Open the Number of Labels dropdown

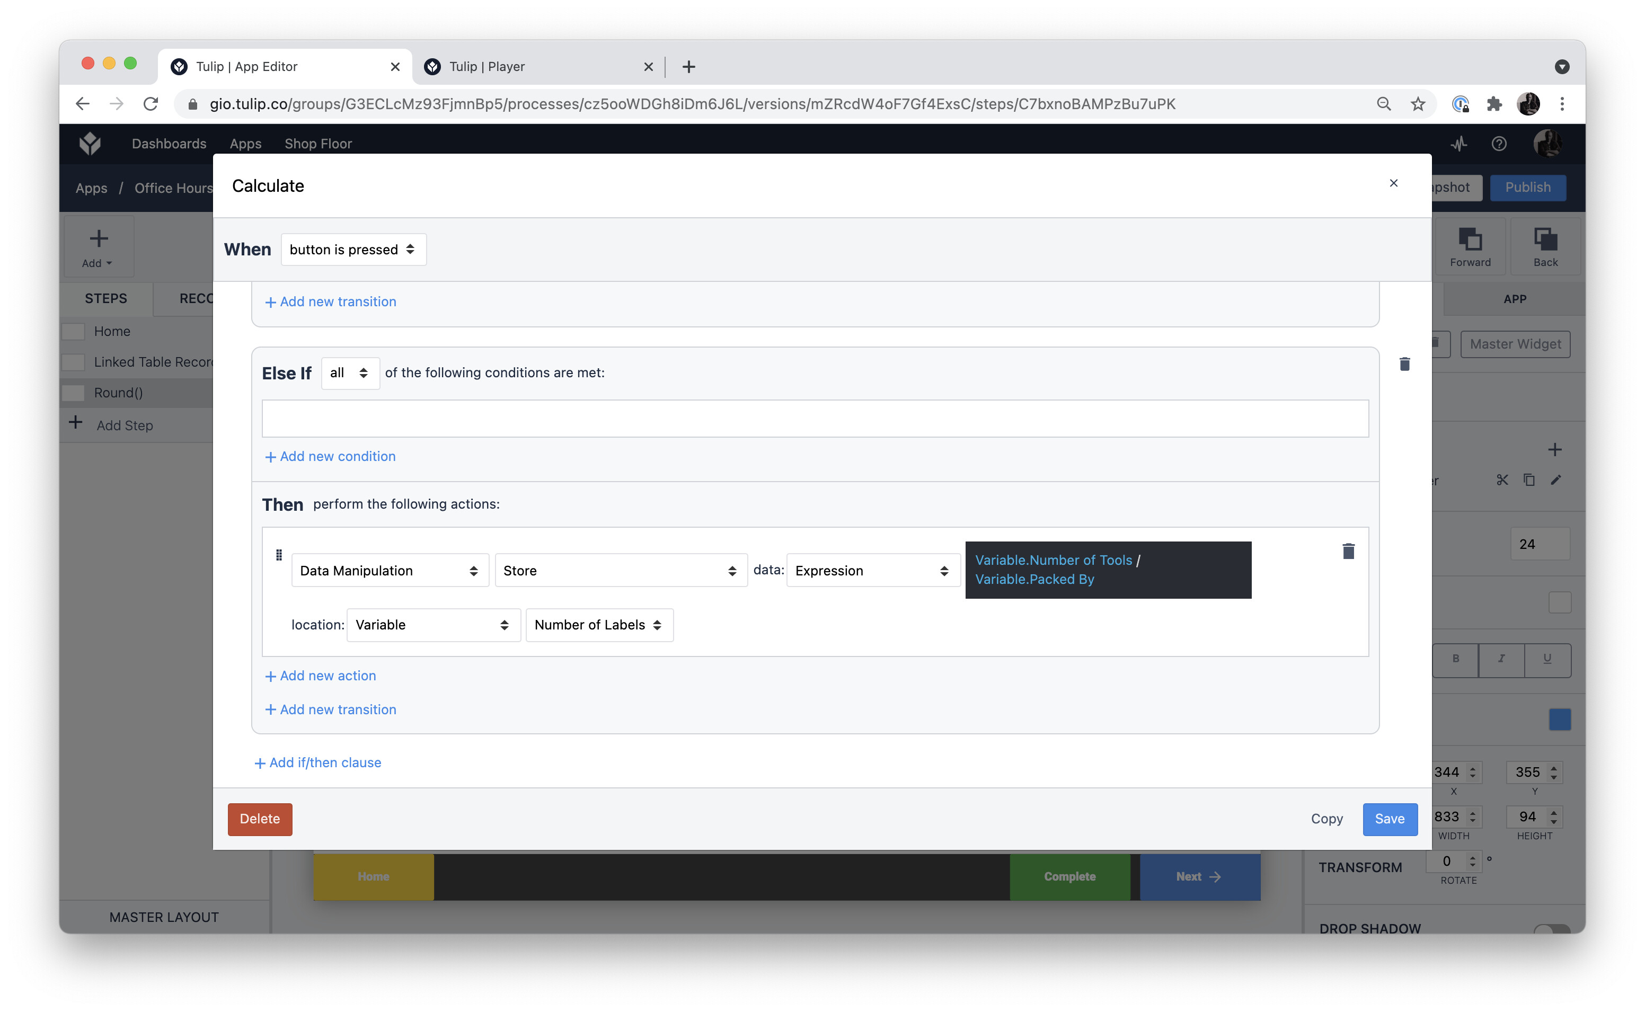[x=599, y=625]
